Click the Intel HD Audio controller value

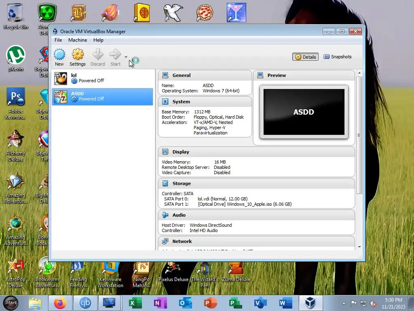coord(204,230)
